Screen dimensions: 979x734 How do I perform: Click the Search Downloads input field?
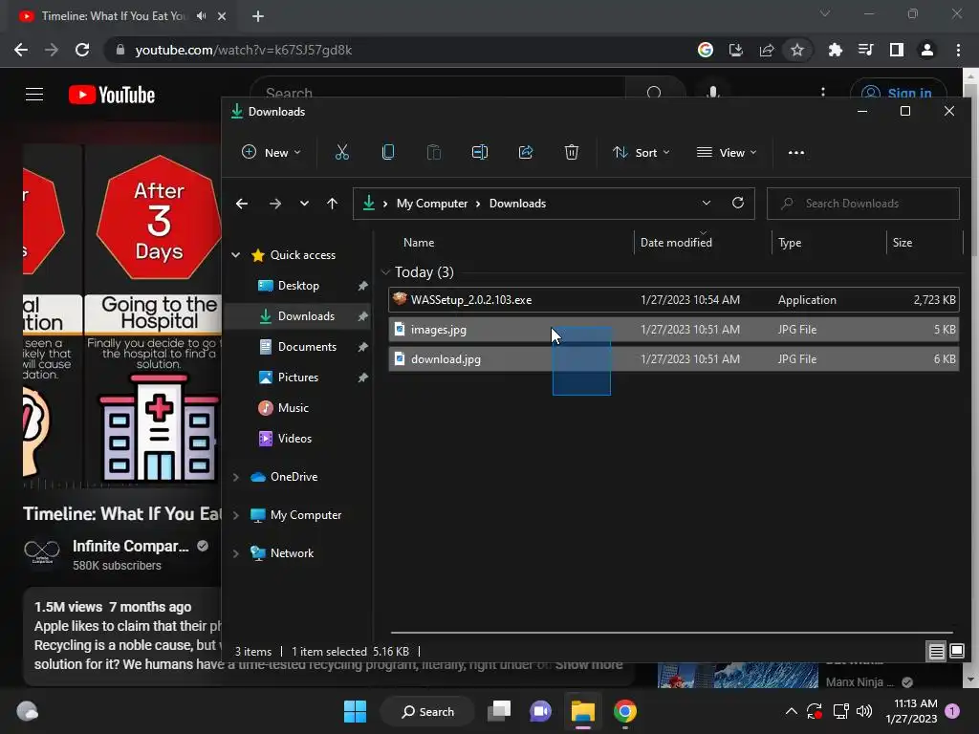click(x=863, y=204)
